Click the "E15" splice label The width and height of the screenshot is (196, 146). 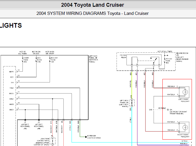coord(151,110)
